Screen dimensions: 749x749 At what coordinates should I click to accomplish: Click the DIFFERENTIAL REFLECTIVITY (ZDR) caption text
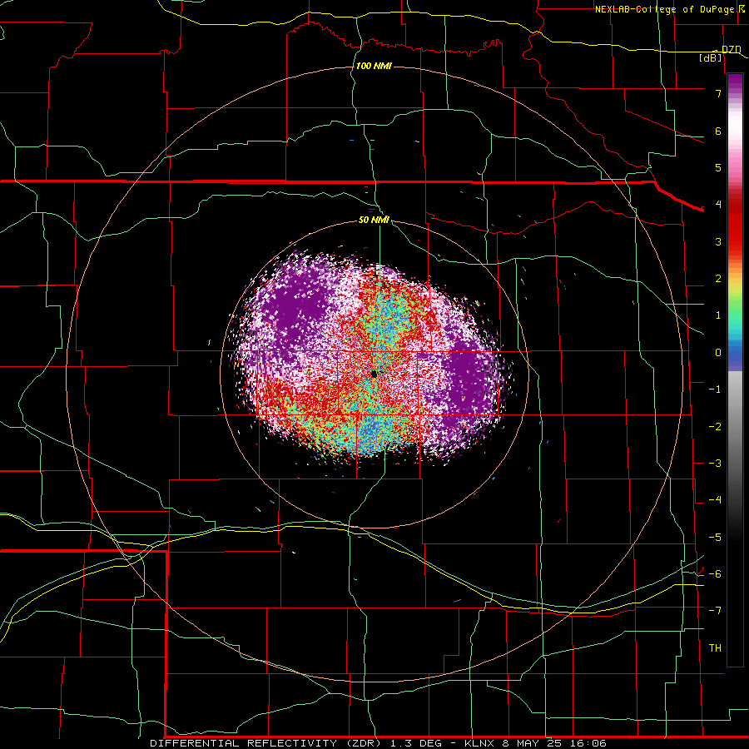point(265,743)
